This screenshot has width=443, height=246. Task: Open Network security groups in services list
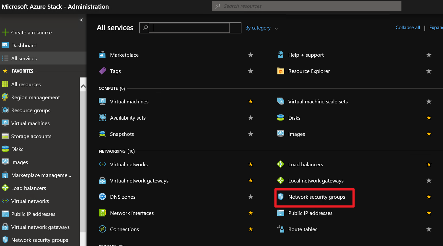(317, 197)
